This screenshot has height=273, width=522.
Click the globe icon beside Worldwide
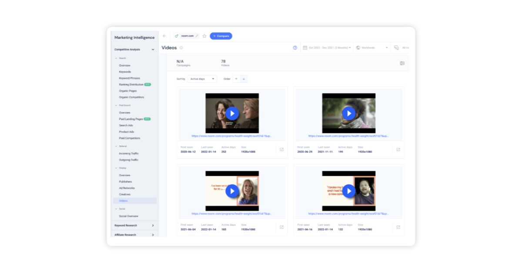(x=358, y=48)
